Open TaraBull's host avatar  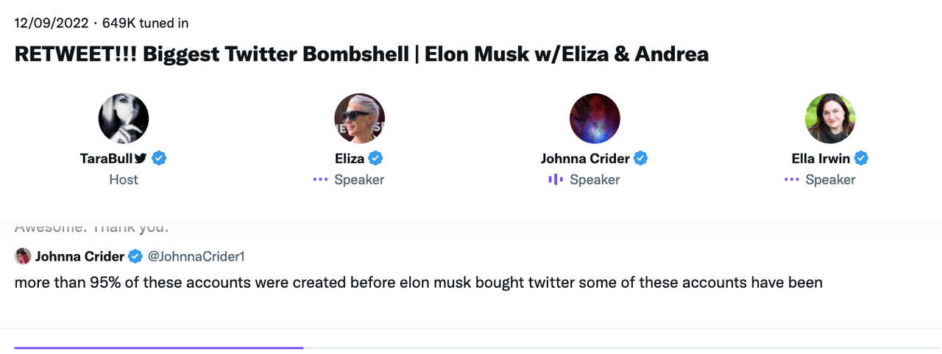pyautogui.click(x=124, y=118)
